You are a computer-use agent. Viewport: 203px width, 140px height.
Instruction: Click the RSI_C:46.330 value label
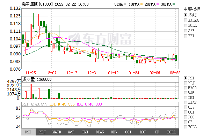89,104
